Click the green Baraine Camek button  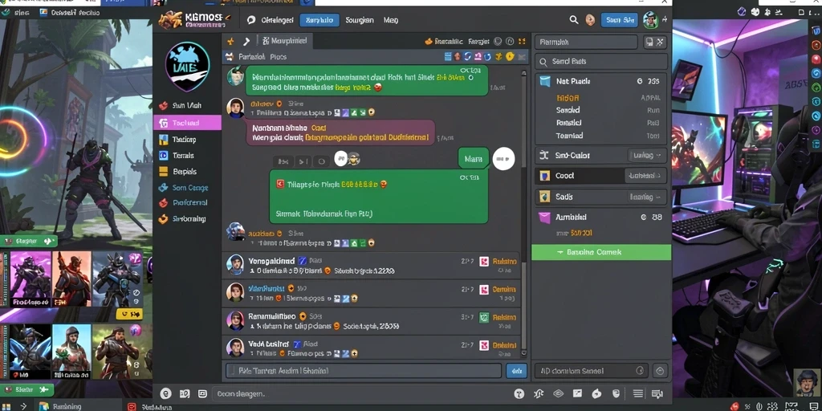(x=601, y=252)
